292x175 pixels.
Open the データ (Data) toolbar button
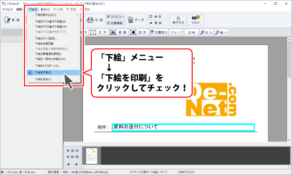click(136, 20)
